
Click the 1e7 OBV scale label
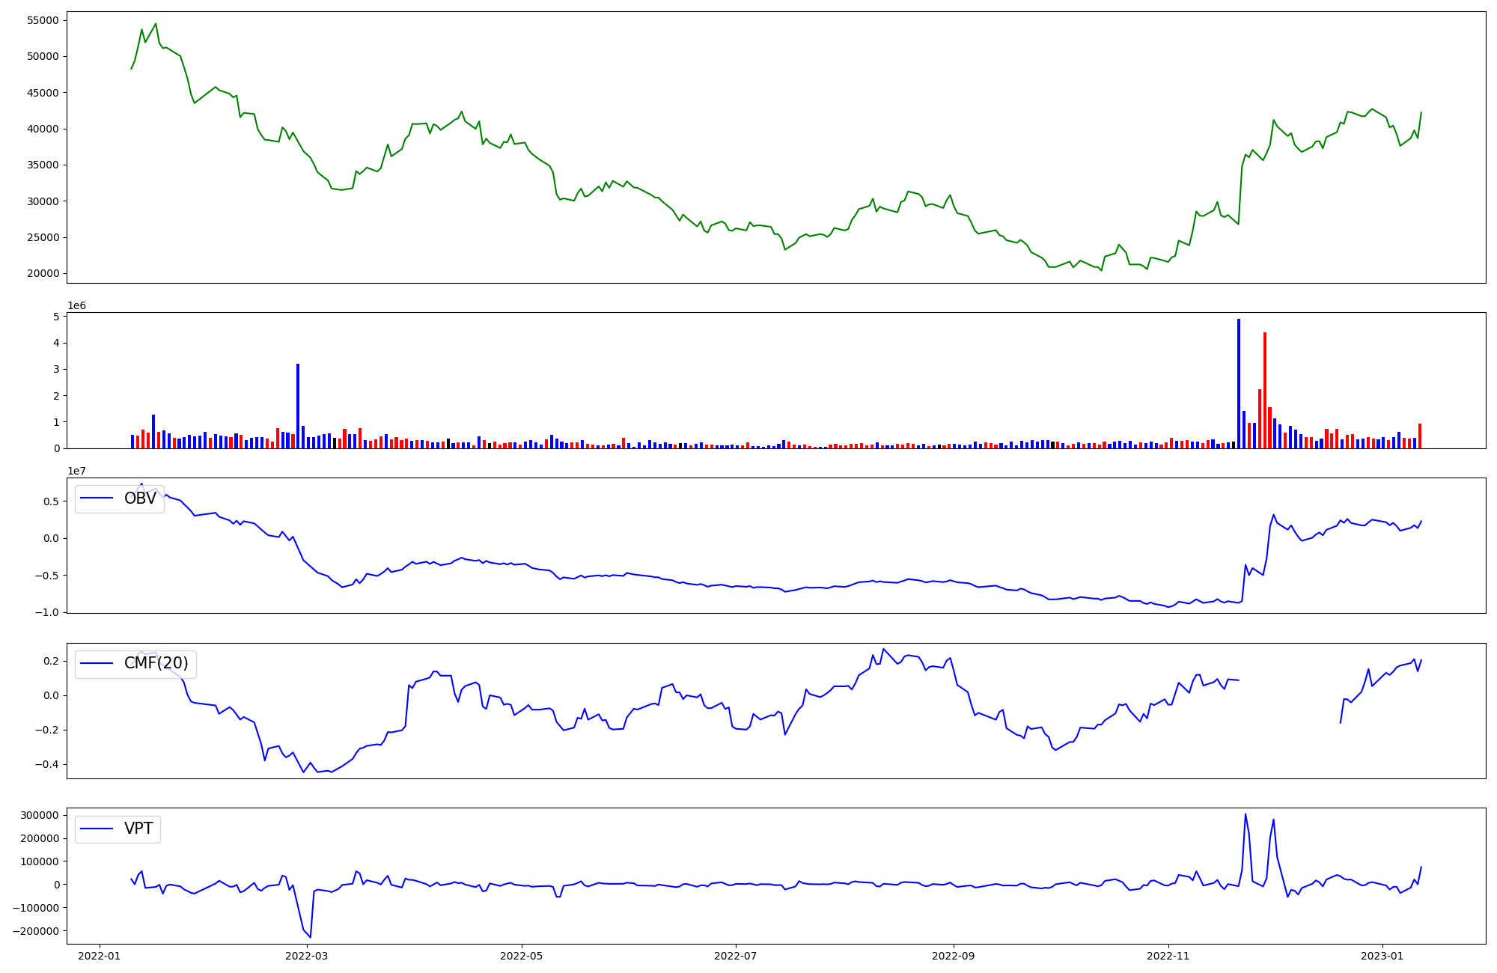click(76, 471)
